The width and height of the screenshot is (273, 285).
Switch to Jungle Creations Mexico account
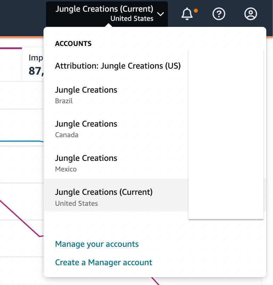tap(116, 163)
